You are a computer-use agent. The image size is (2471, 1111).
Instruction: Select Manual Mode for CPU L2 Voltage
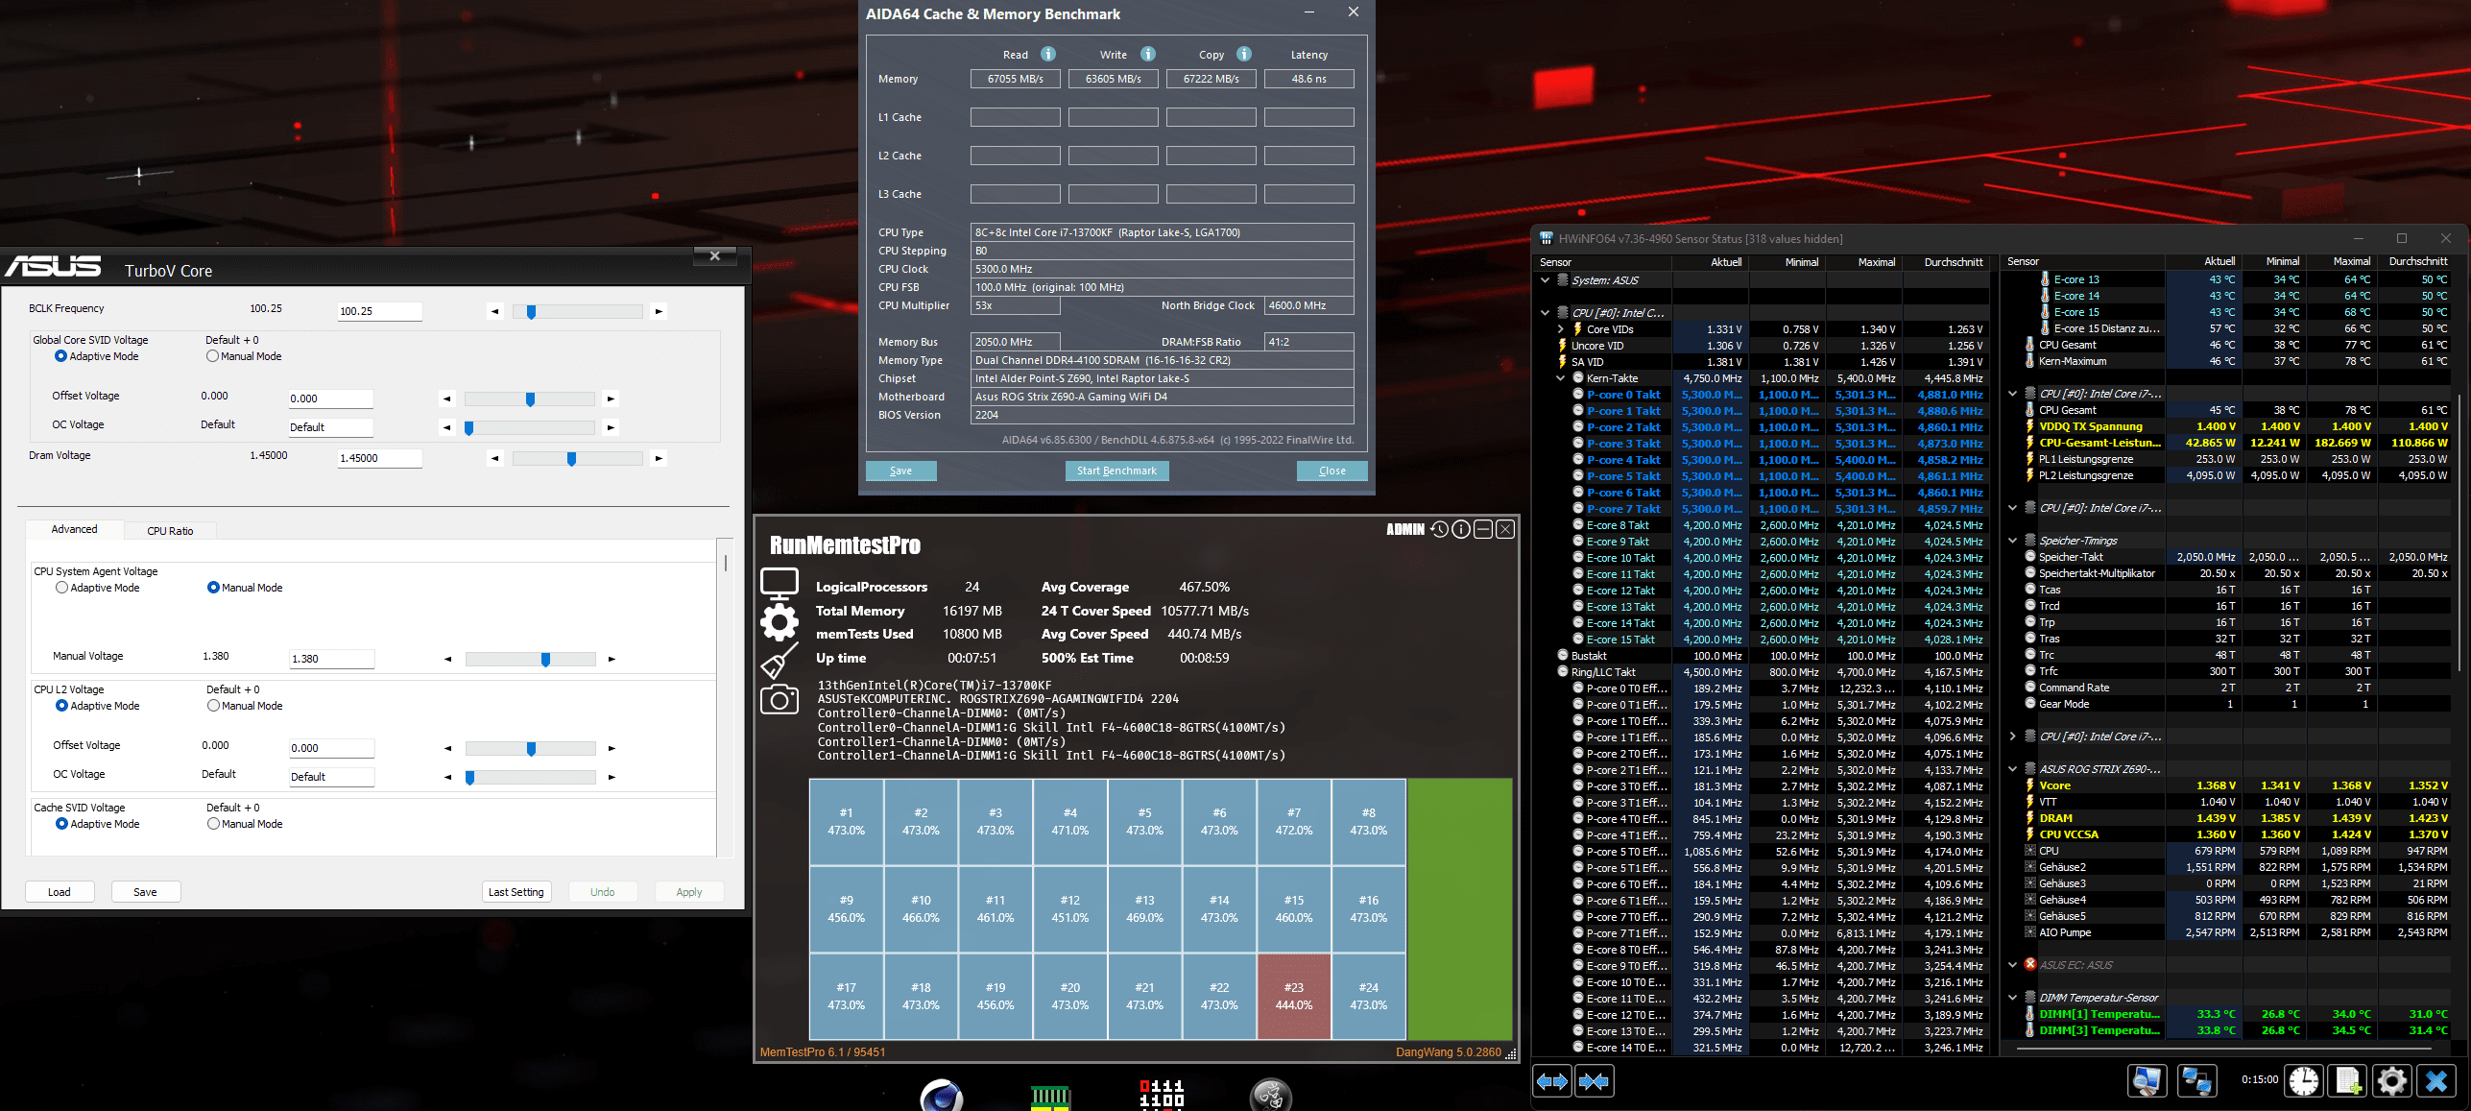click(213, 706)
